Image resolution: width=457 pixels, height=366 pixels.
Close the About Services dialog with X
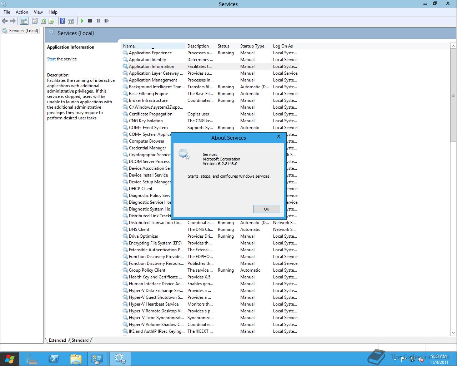pyautogui.click(x=278, y=136)
